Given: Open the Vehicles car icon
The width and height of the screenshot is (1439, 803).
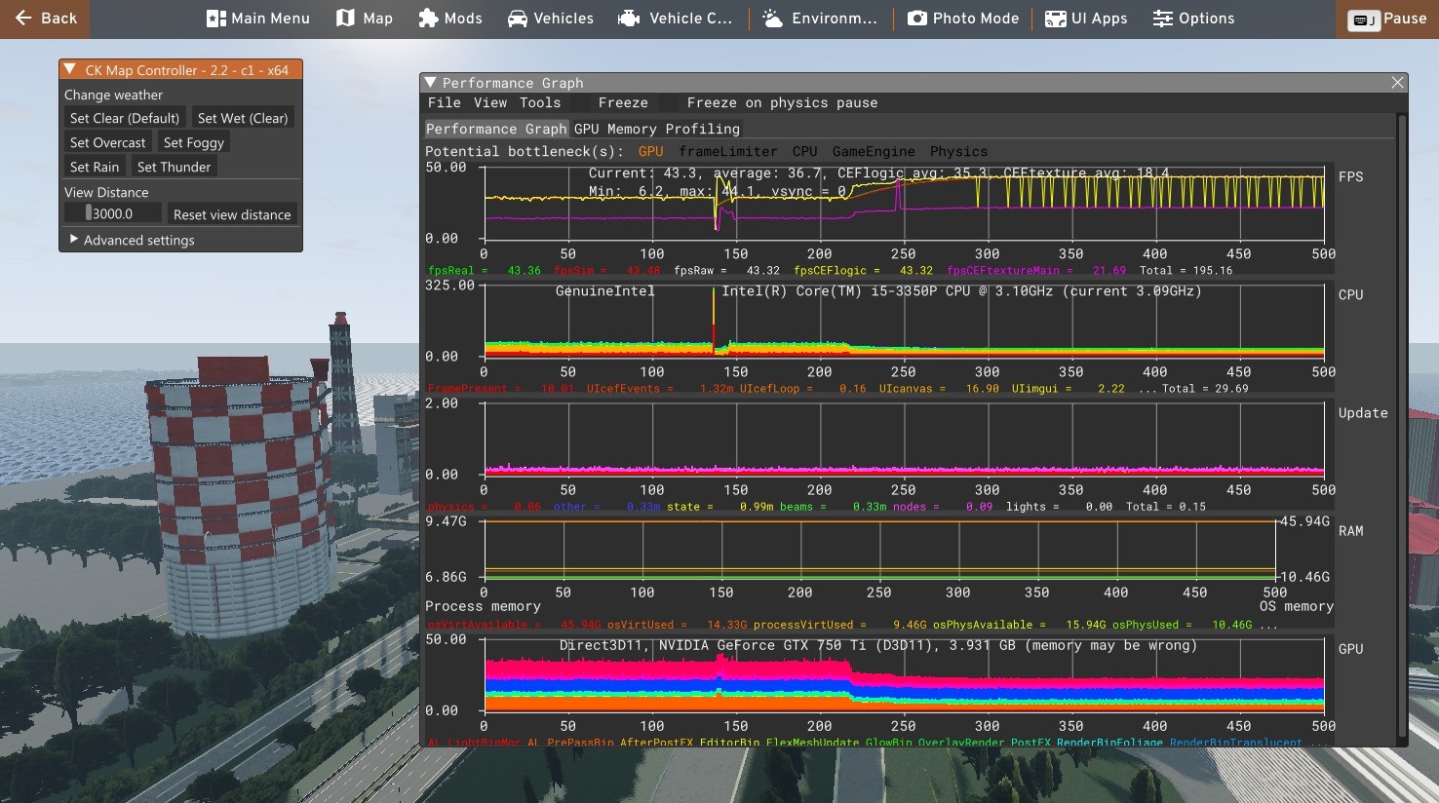Looking at the screenshot, I should pos(518,19).
